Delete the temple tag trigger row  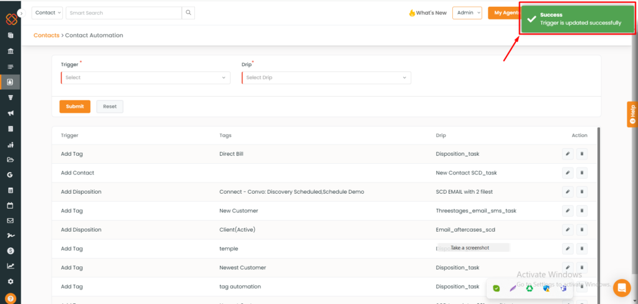pyautogui.click(x=582, y=249)
